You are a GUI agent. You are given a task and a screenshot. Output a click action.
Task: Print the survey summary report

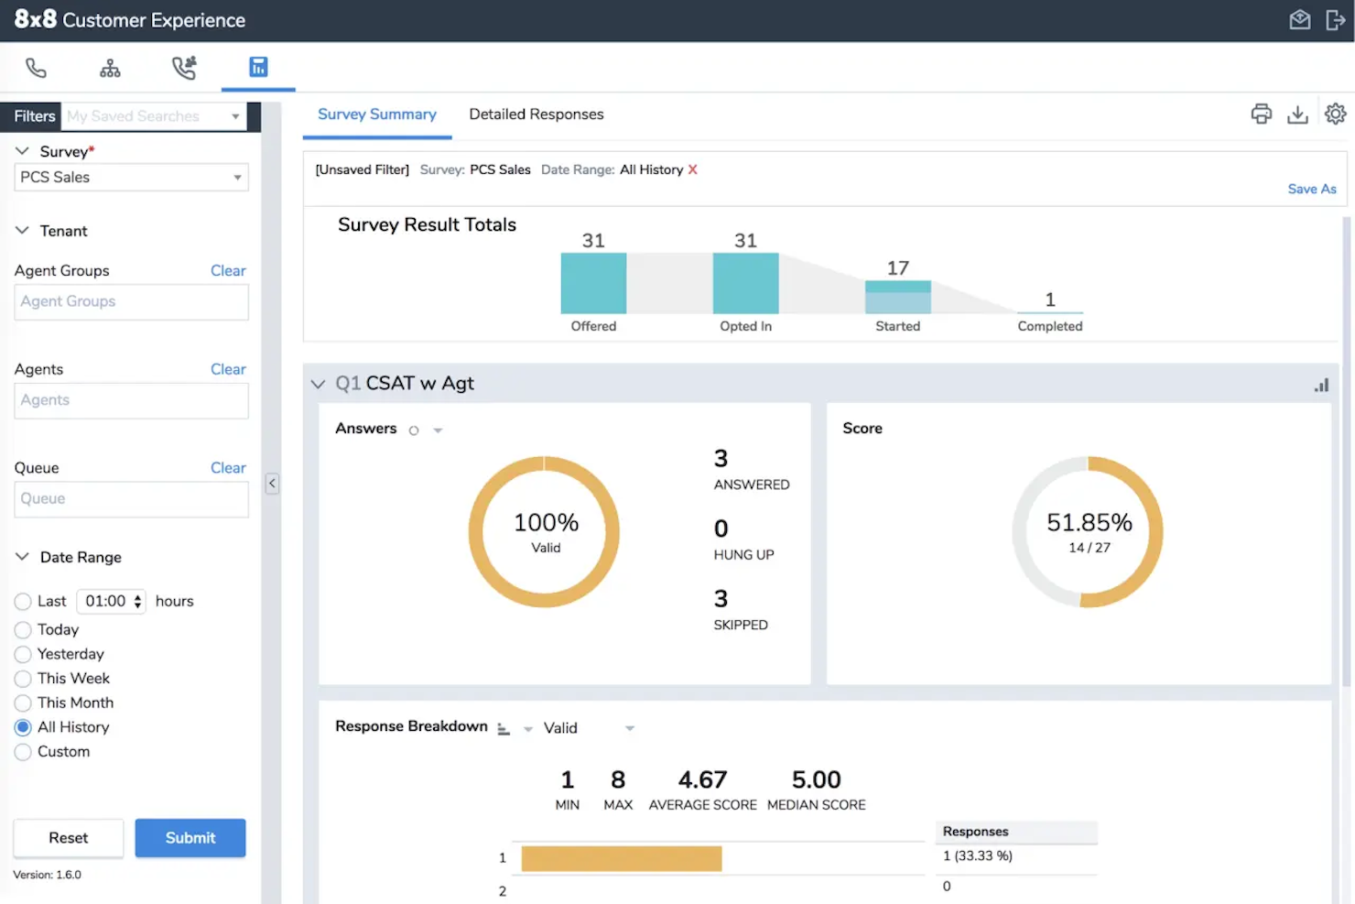1261,114
